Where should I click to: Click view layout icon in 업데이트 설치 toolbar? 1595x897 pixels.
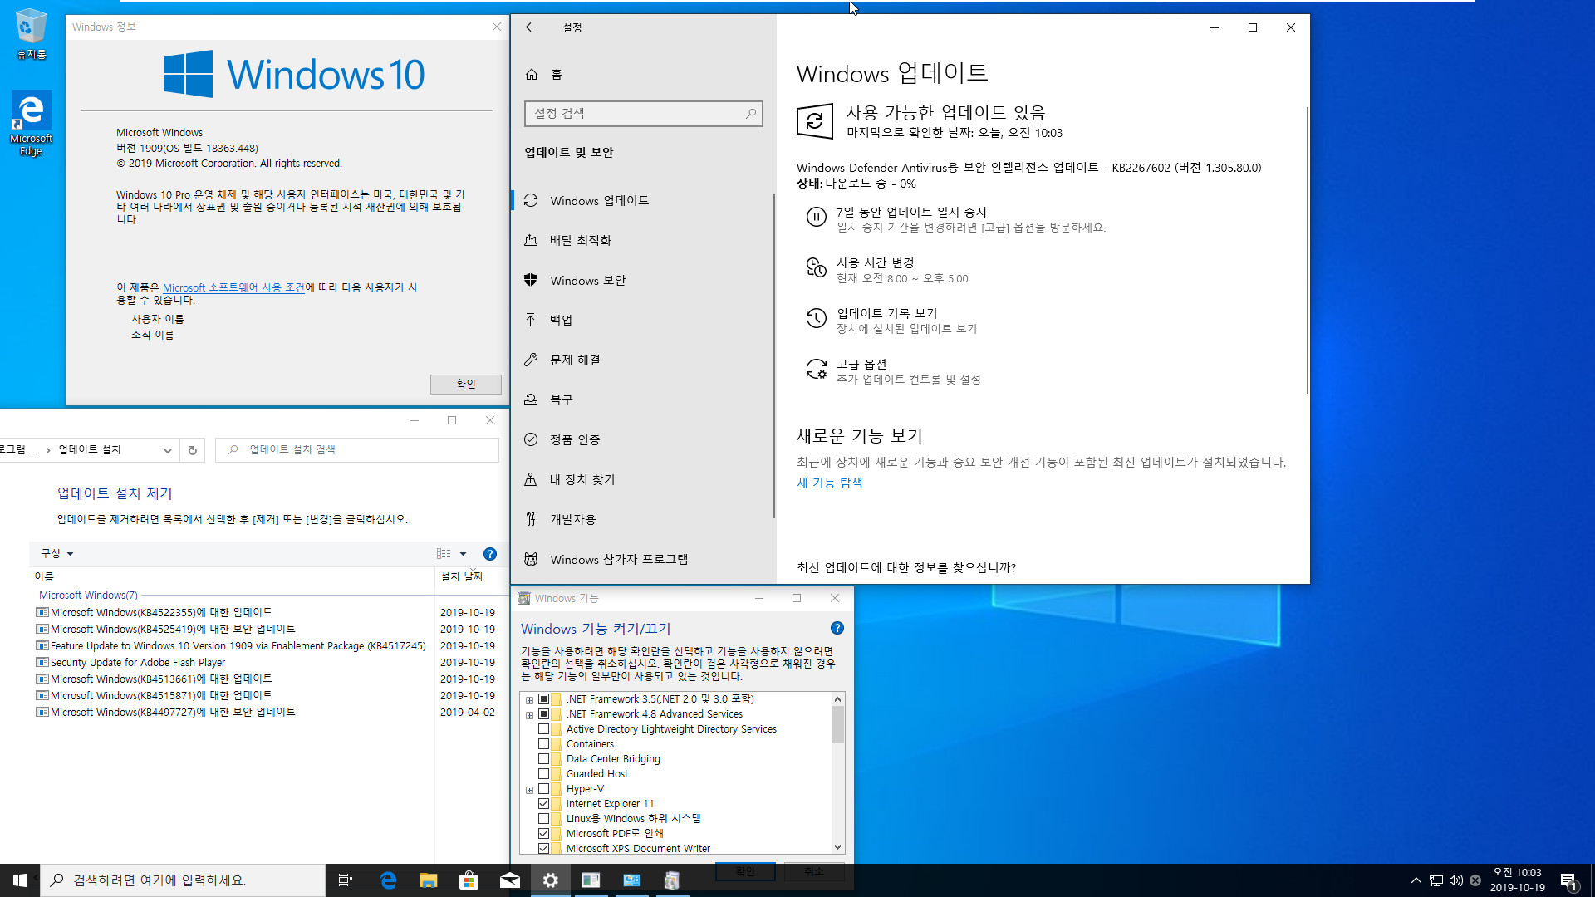444,554
